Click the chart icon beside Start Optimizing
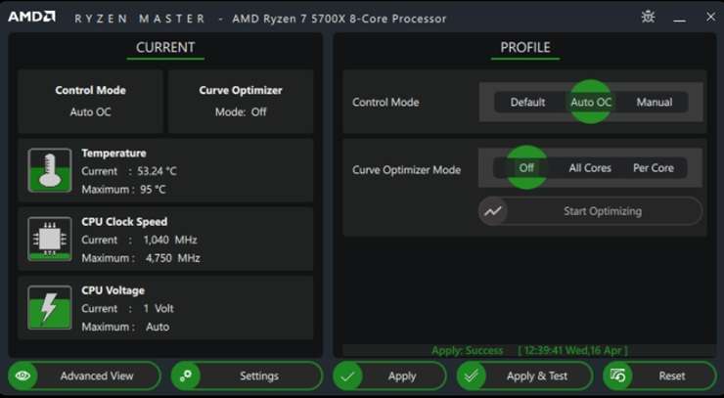The image size is (724, 398). point(493,211)
